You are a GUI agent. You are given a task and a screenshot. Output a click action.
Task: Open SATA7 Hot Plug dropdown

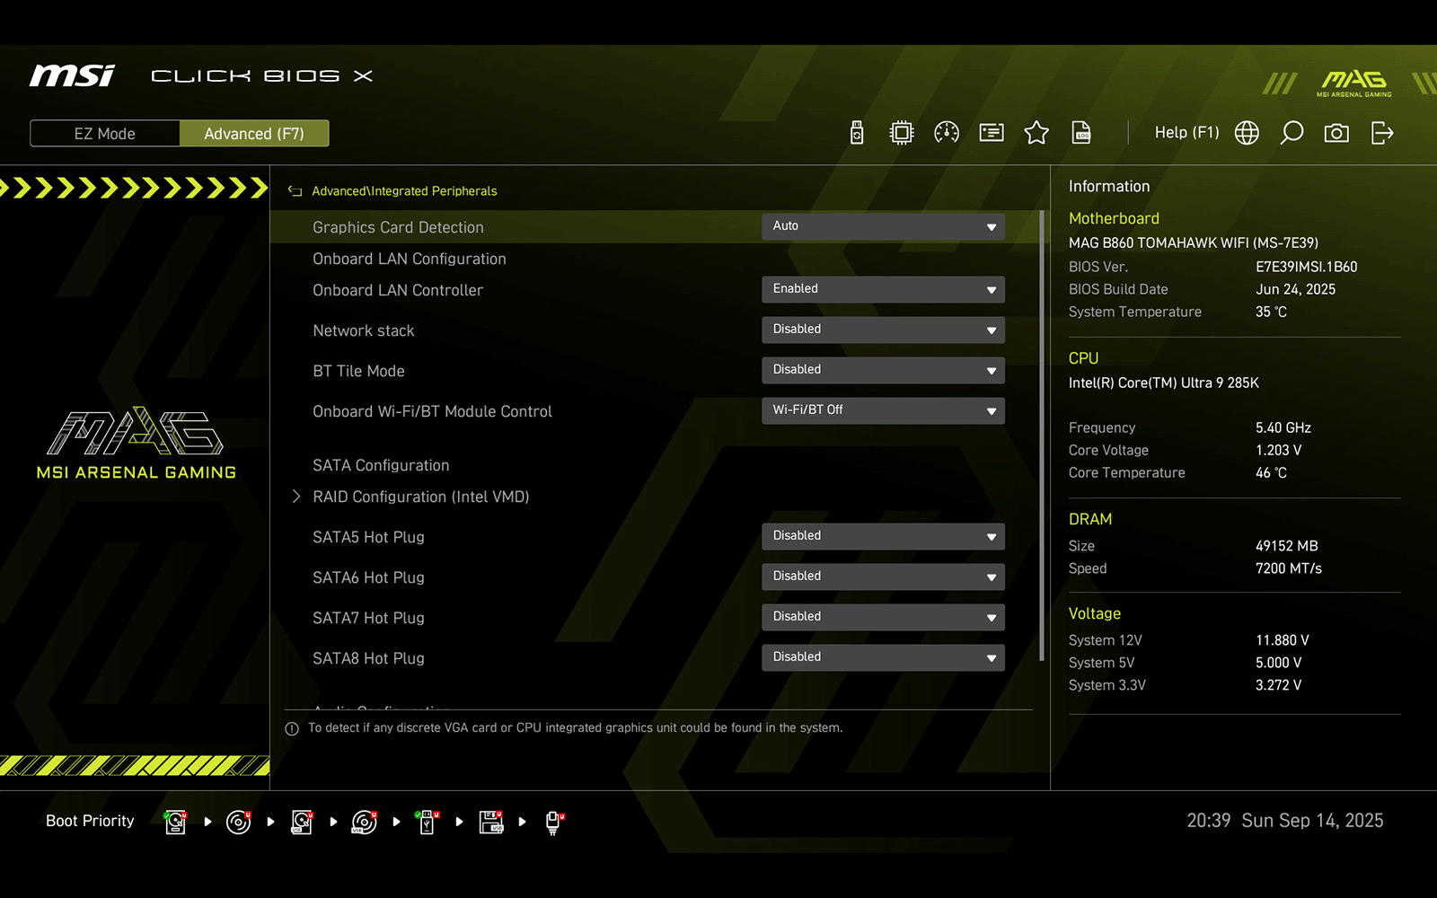(x=883, y=617)
